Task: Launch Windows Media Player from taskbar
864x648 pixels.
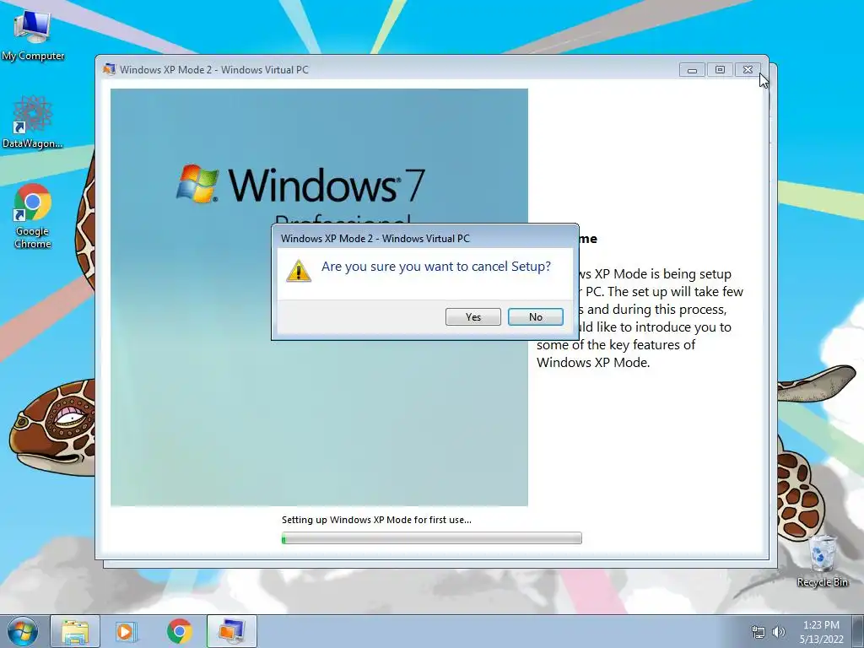Action: 127,631
